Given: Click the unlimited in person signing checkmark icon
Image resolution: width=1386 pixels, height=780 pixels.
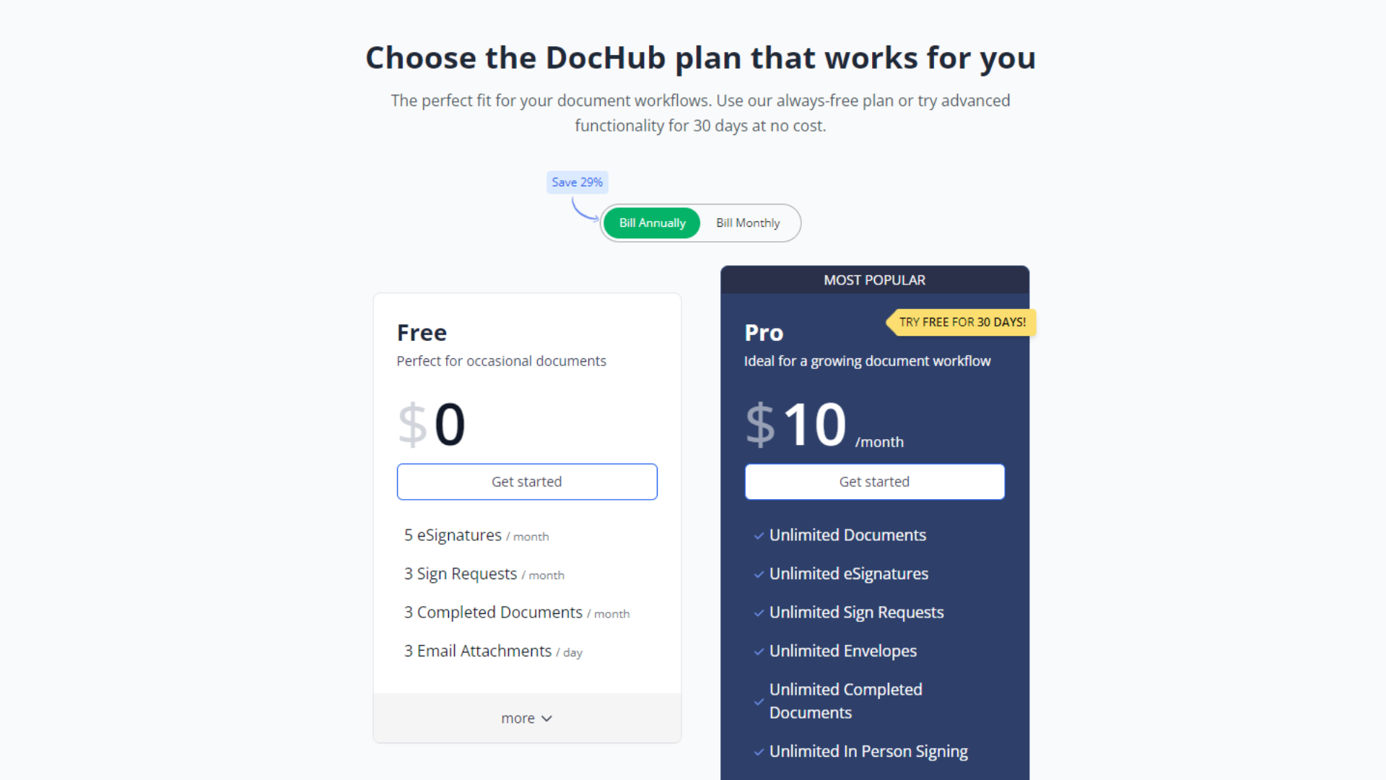Looking at the screenshot, I should point(757,751).
